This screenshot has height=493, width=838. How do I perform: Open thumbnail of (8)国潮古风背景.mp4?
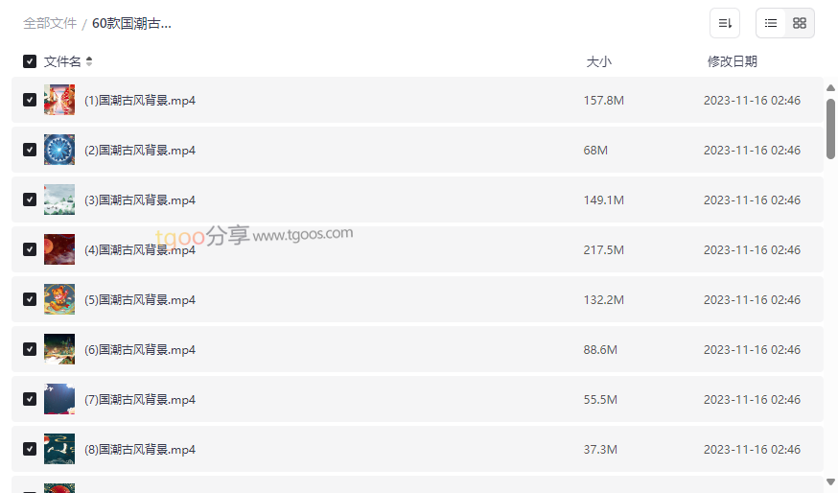click(x=59, y=449)
